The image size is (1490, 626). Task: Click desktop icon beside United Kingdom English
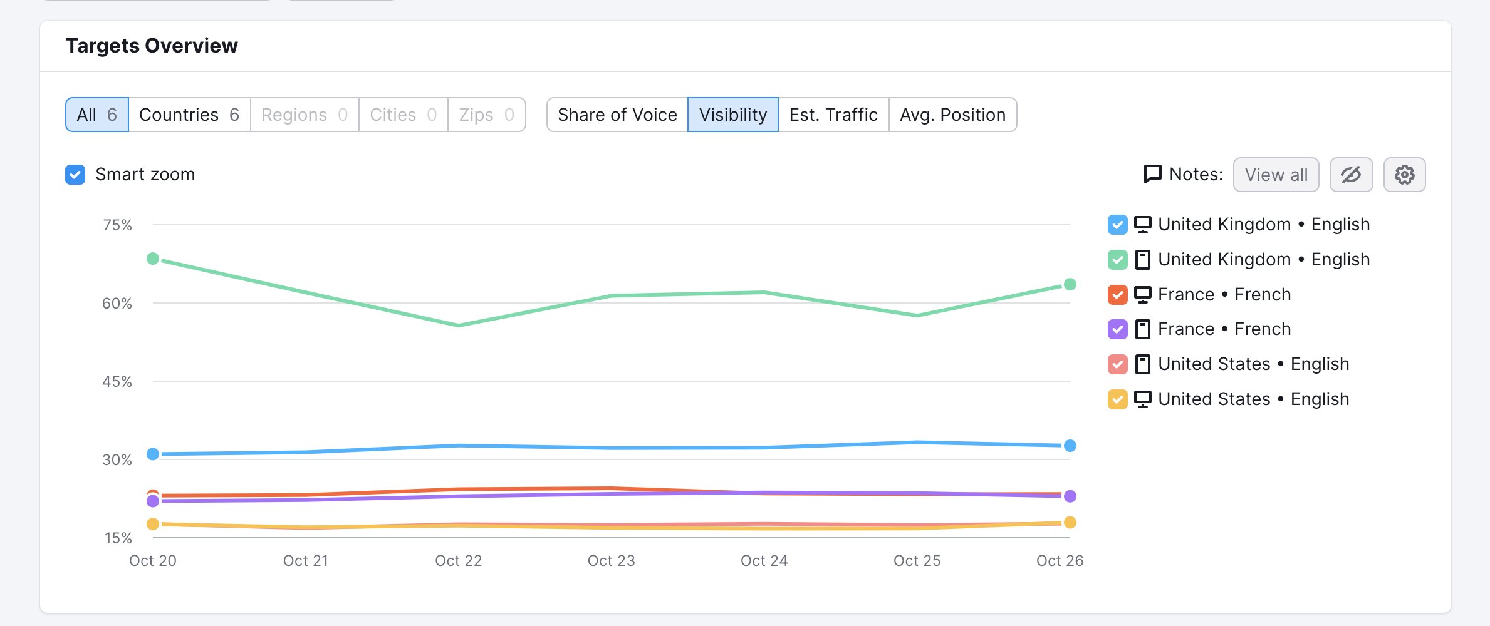[x=1143, y=225]
